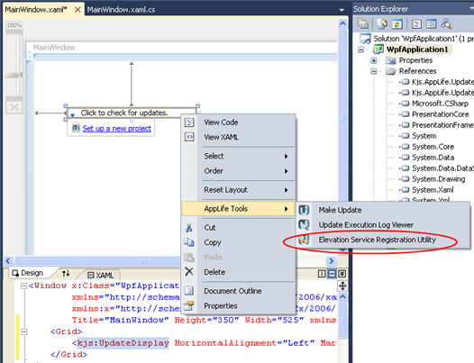Open the Order submenu arrow
Viewport: 474px width, 363px height.
(x=286, y=171)
